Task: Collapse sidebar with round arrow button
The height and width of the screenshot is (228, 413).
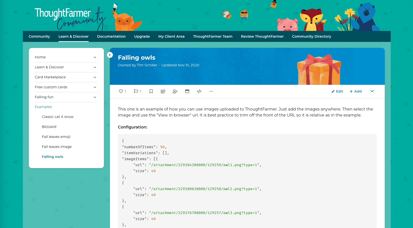Action: coord(110,55)
